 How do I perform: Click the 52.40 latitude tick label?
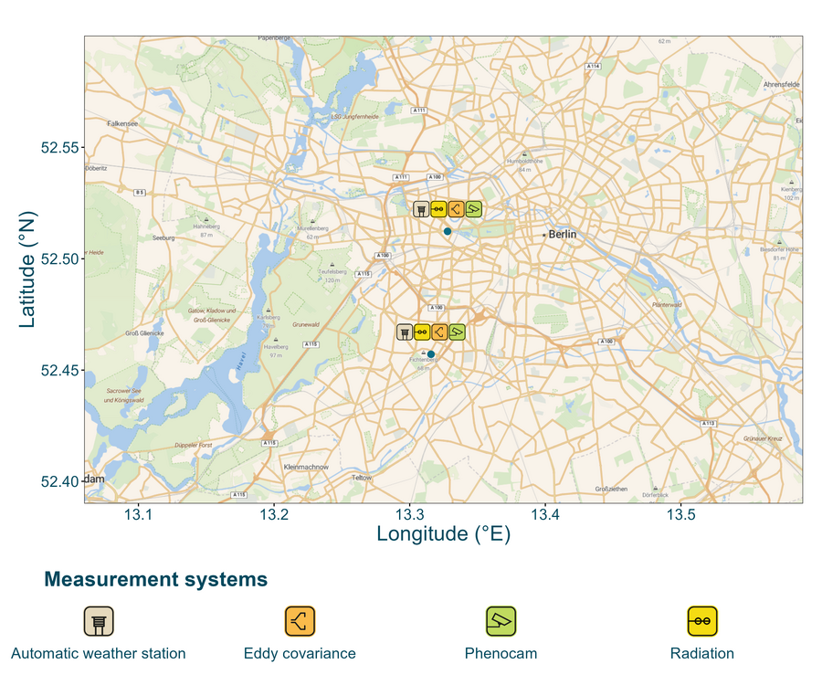click(x=59, y=481)
